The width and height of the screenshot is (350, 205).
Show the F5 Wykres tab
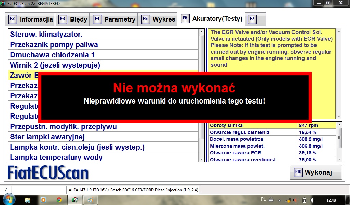[158, 19]
